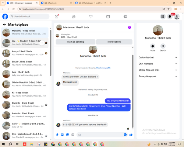The height and width of the screenshot is (147, 184).
Task: Open the emoji picker in message box
Action: pos(125,135)
